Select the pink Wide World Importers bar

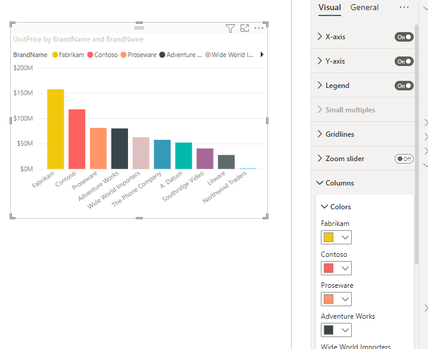click(141, 153)
